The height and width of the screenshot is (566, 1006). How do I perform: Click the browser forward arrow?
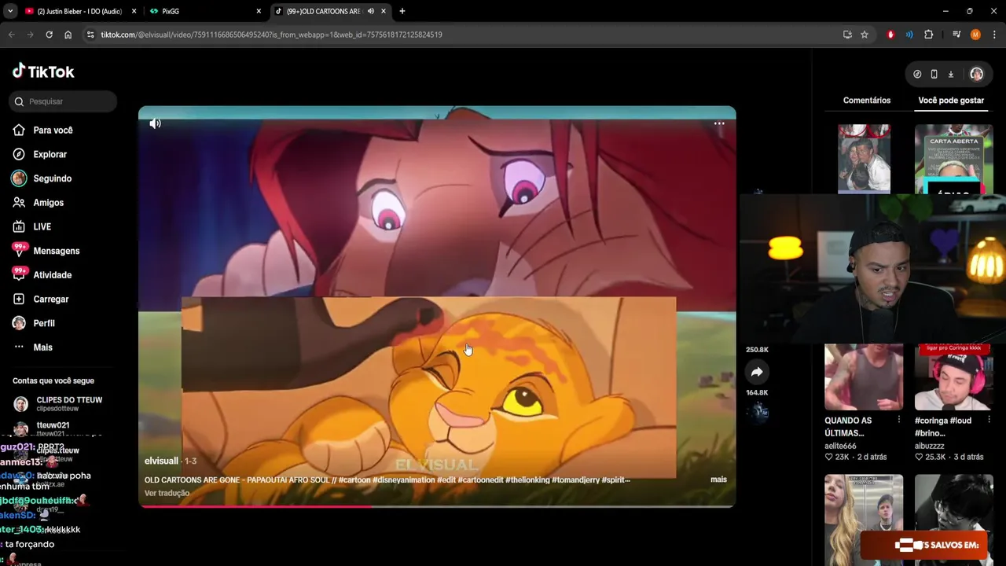[31, 35]
